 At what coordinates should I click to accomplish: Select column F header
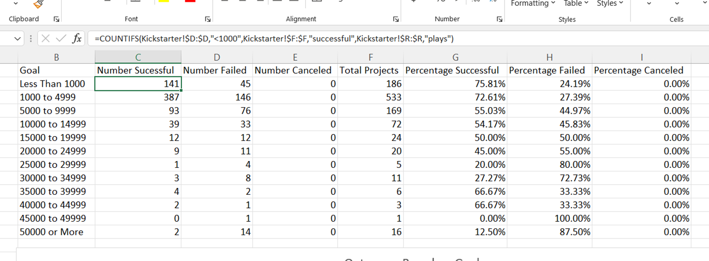coord(371,57)
